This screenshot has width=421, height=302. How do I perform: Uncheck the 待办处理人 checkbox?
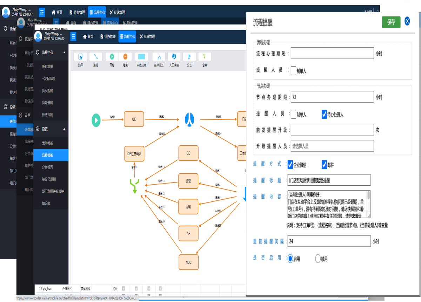[324, 114]
